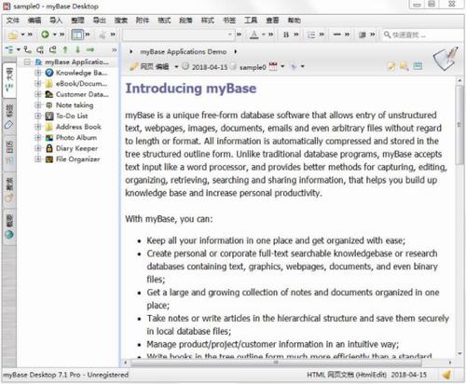Open the dropdown arrow after the calendar icon
The width and height of the screenshot is (466, 384).
click(x=282, y=66)
